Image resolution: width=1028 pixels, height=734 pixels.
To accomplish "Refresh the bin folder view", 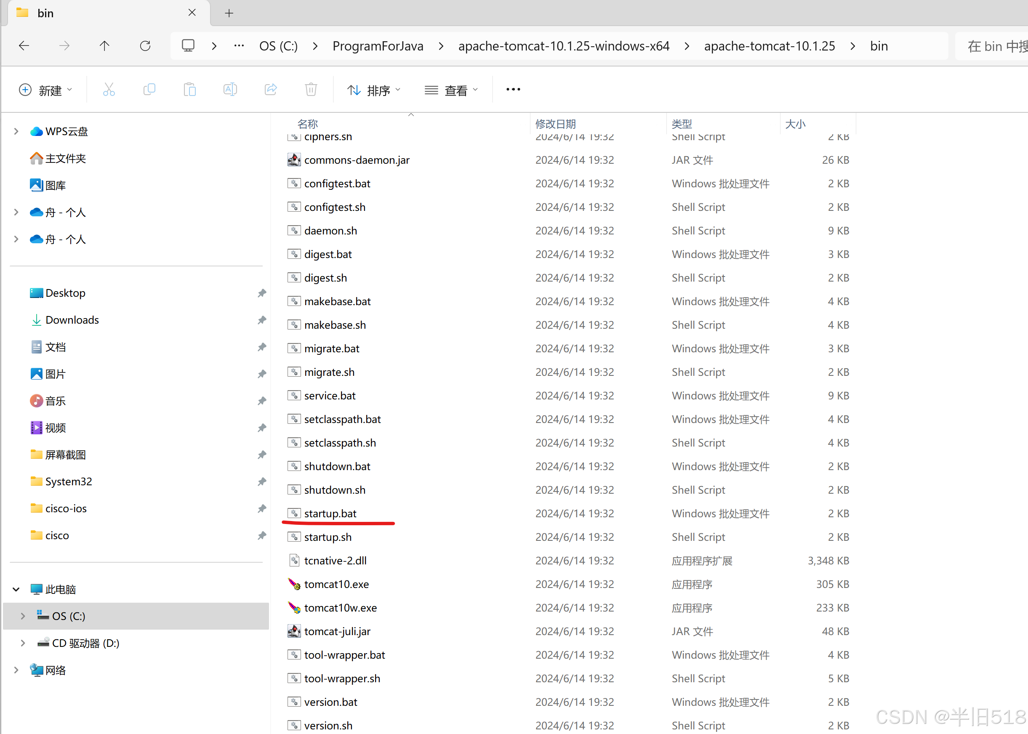I will point(145,45).
